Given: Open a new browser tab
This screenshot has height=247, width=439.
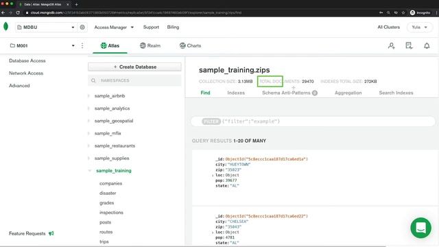Looking at the screenshot, I should pyautogui.click(x=76, y=4).
